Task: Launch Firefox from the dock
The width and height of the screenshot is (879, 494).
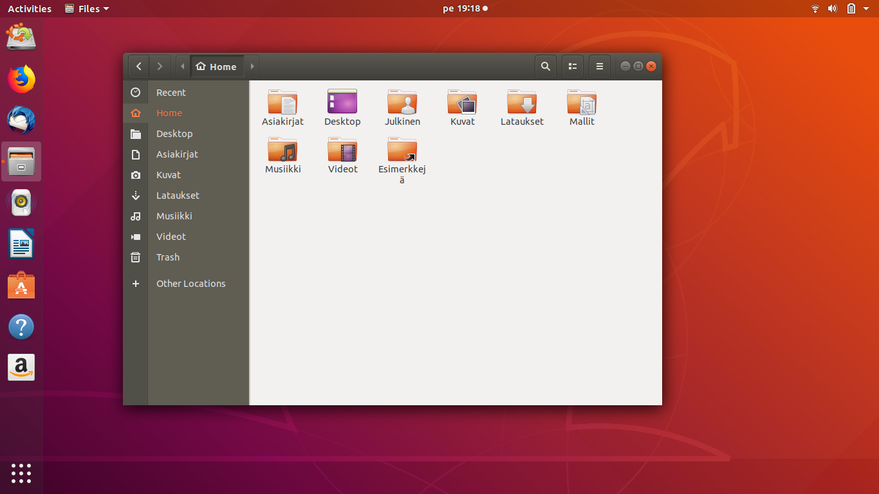Action: tap(21, 79)
